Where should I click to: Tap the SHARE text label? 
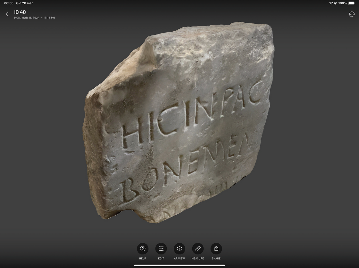216,258
